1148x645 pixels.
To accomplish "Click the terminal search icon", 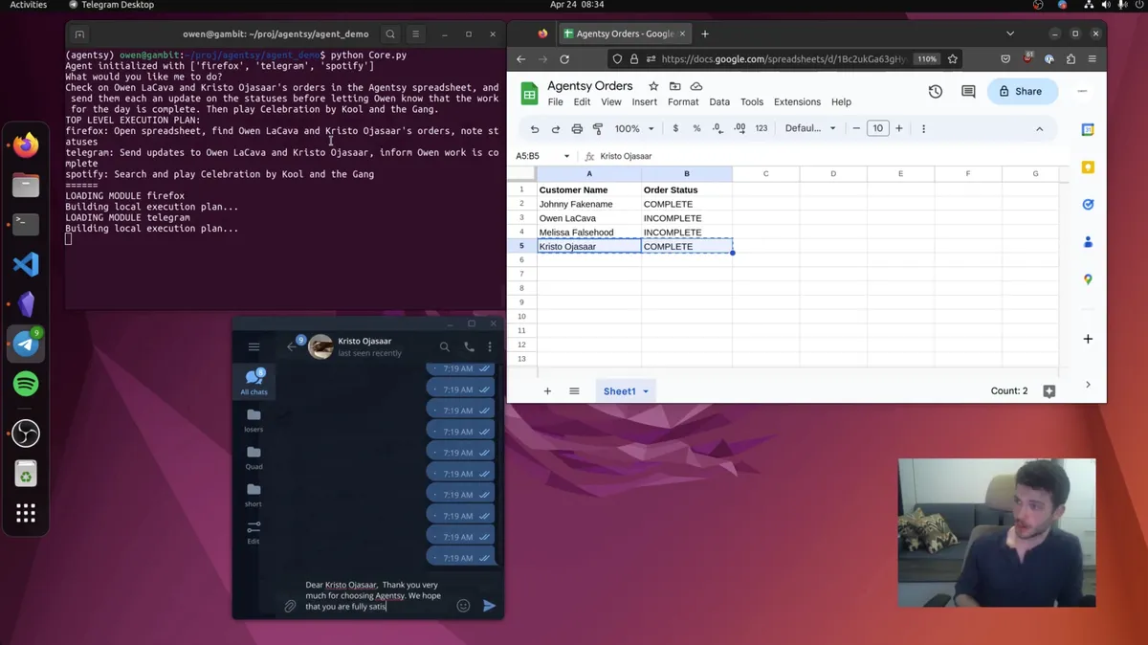I will 390,33.
